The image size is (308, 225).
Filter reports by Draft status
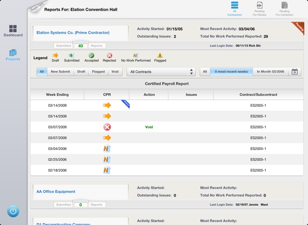pos(81,72)
